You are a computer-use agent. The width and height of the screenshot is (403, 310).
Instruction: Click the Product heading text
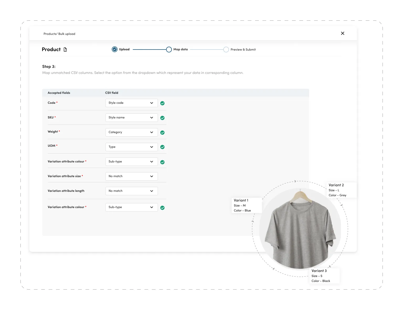pyautogui.click(x=51, y=50)
